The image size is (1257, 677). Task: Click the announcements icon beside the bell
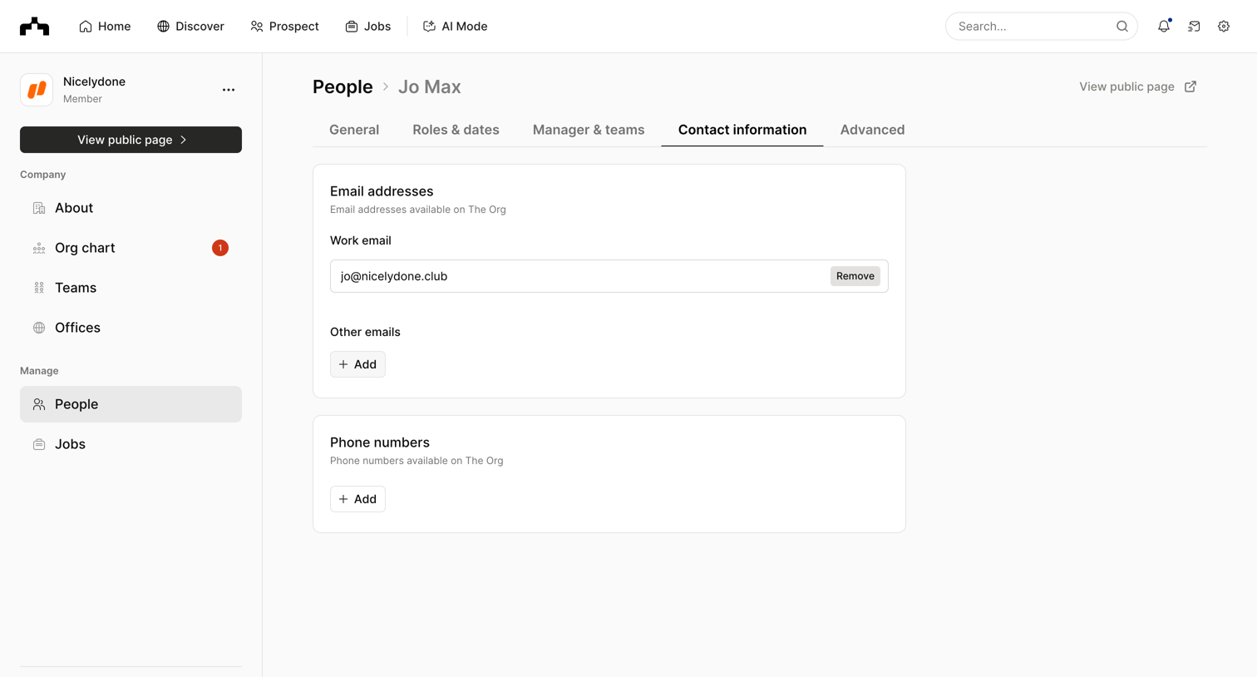[1194, 27]
